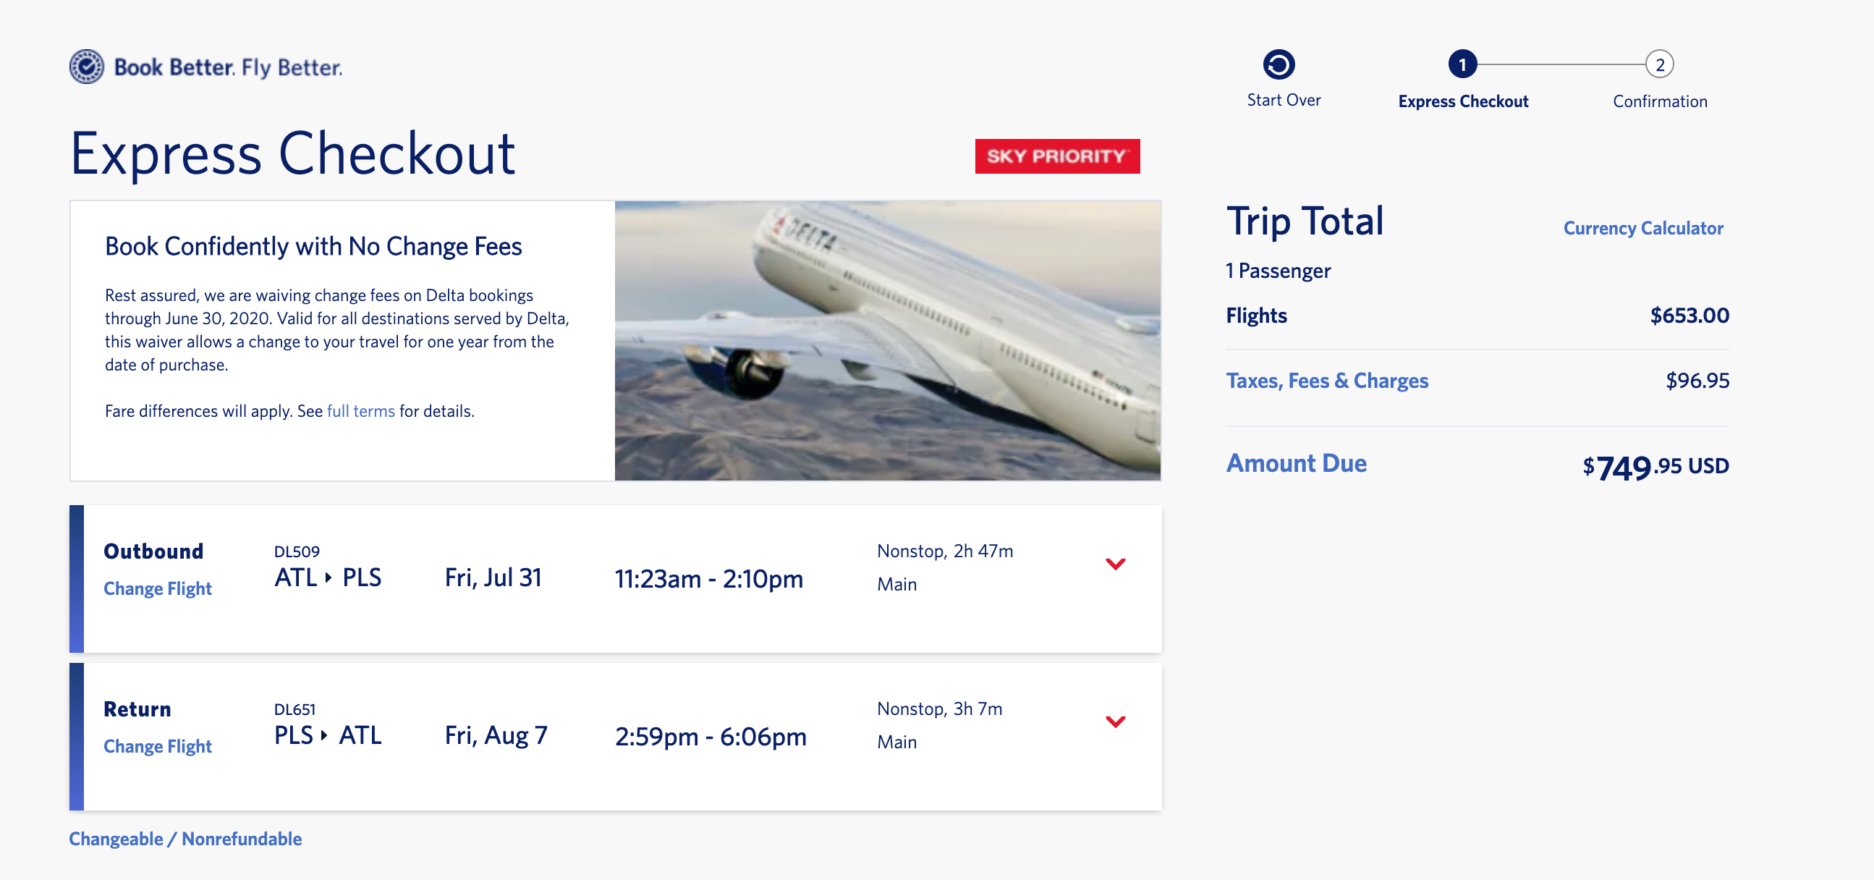Click the Express Checkout step label
The width and height of the screenshot is (1874, 880).
pos(1462,101)
